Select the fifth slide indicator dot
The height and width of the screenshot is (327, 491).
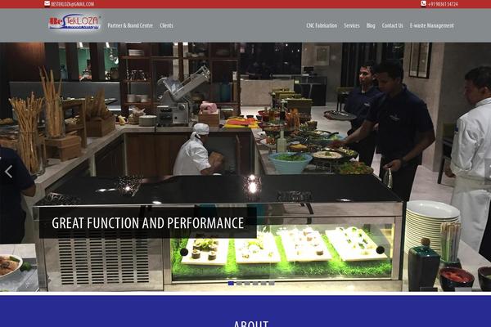(264, 283)
